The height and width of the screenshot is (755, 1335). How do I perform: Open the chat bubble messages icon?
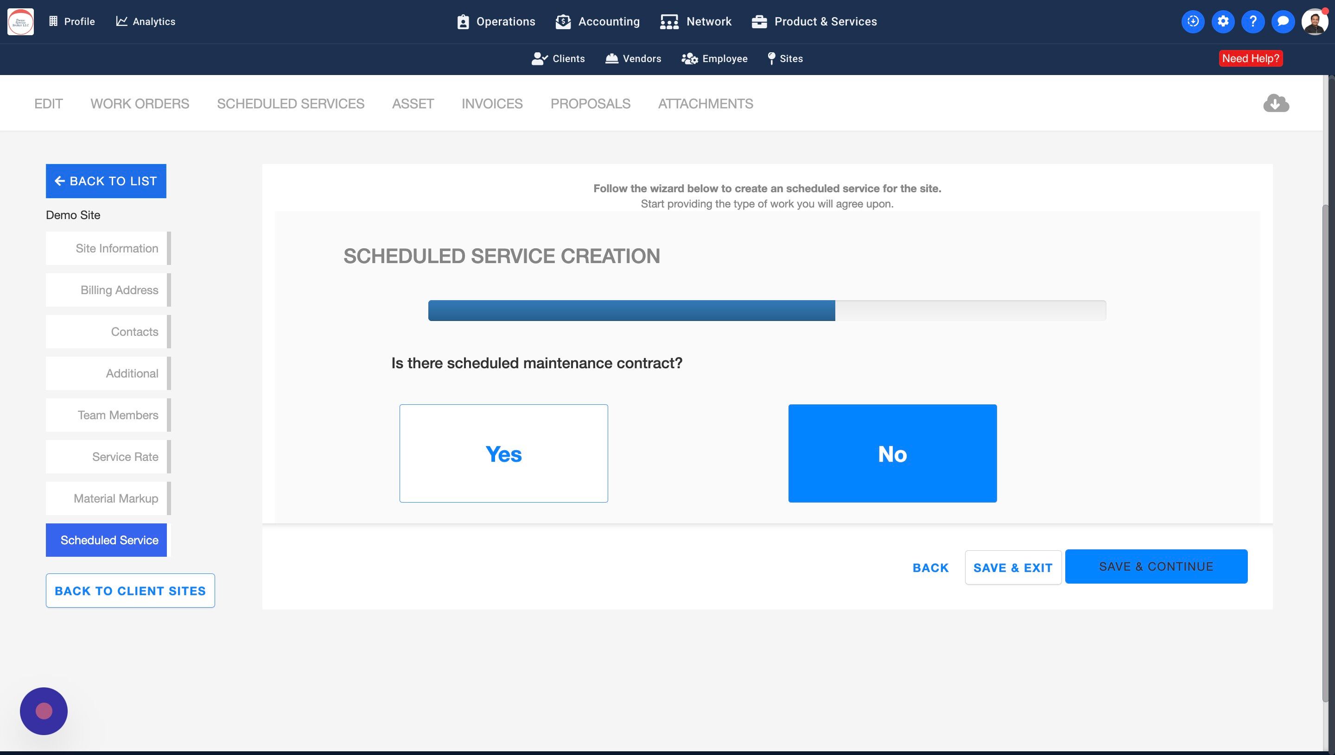tap(1283, 22)
